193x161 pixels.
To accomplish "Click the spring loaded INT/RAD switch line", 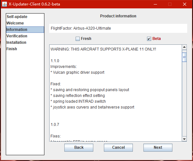I will click(78, 101).
